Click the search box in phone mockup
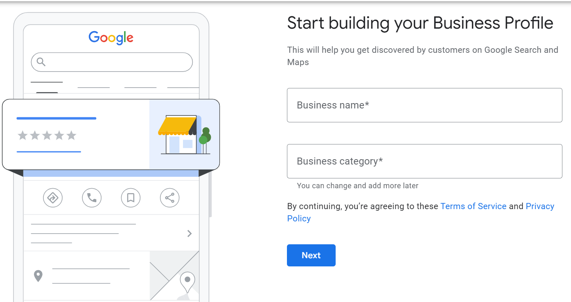 112,62
